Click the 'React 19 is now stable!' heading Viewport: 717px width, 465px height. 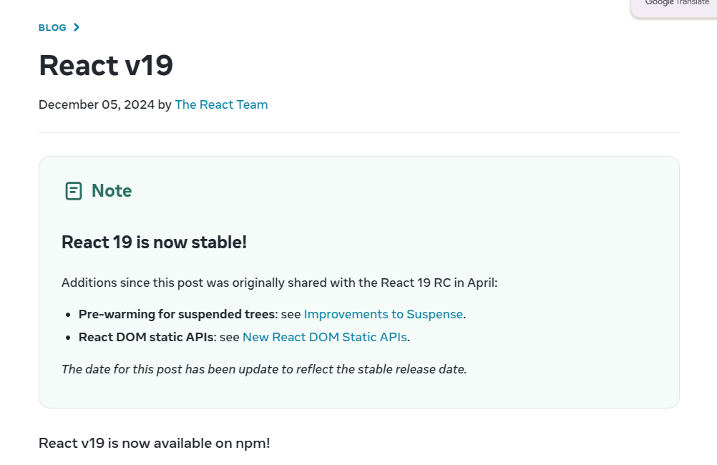[x=154, y=242]
